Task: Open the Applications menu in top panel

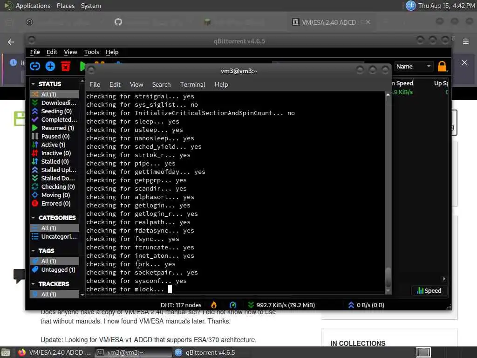Action: [33, 6]
